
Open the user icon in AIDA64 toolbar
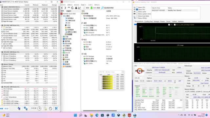pos(76,8)
